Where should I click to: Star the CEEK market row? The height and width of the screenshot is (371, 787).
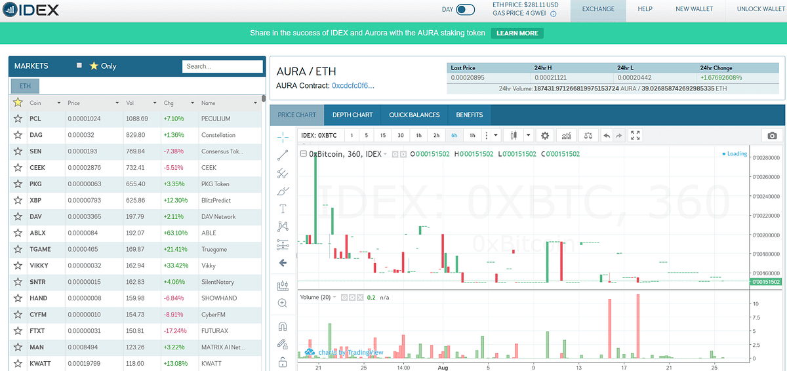(x=18, y=168)
